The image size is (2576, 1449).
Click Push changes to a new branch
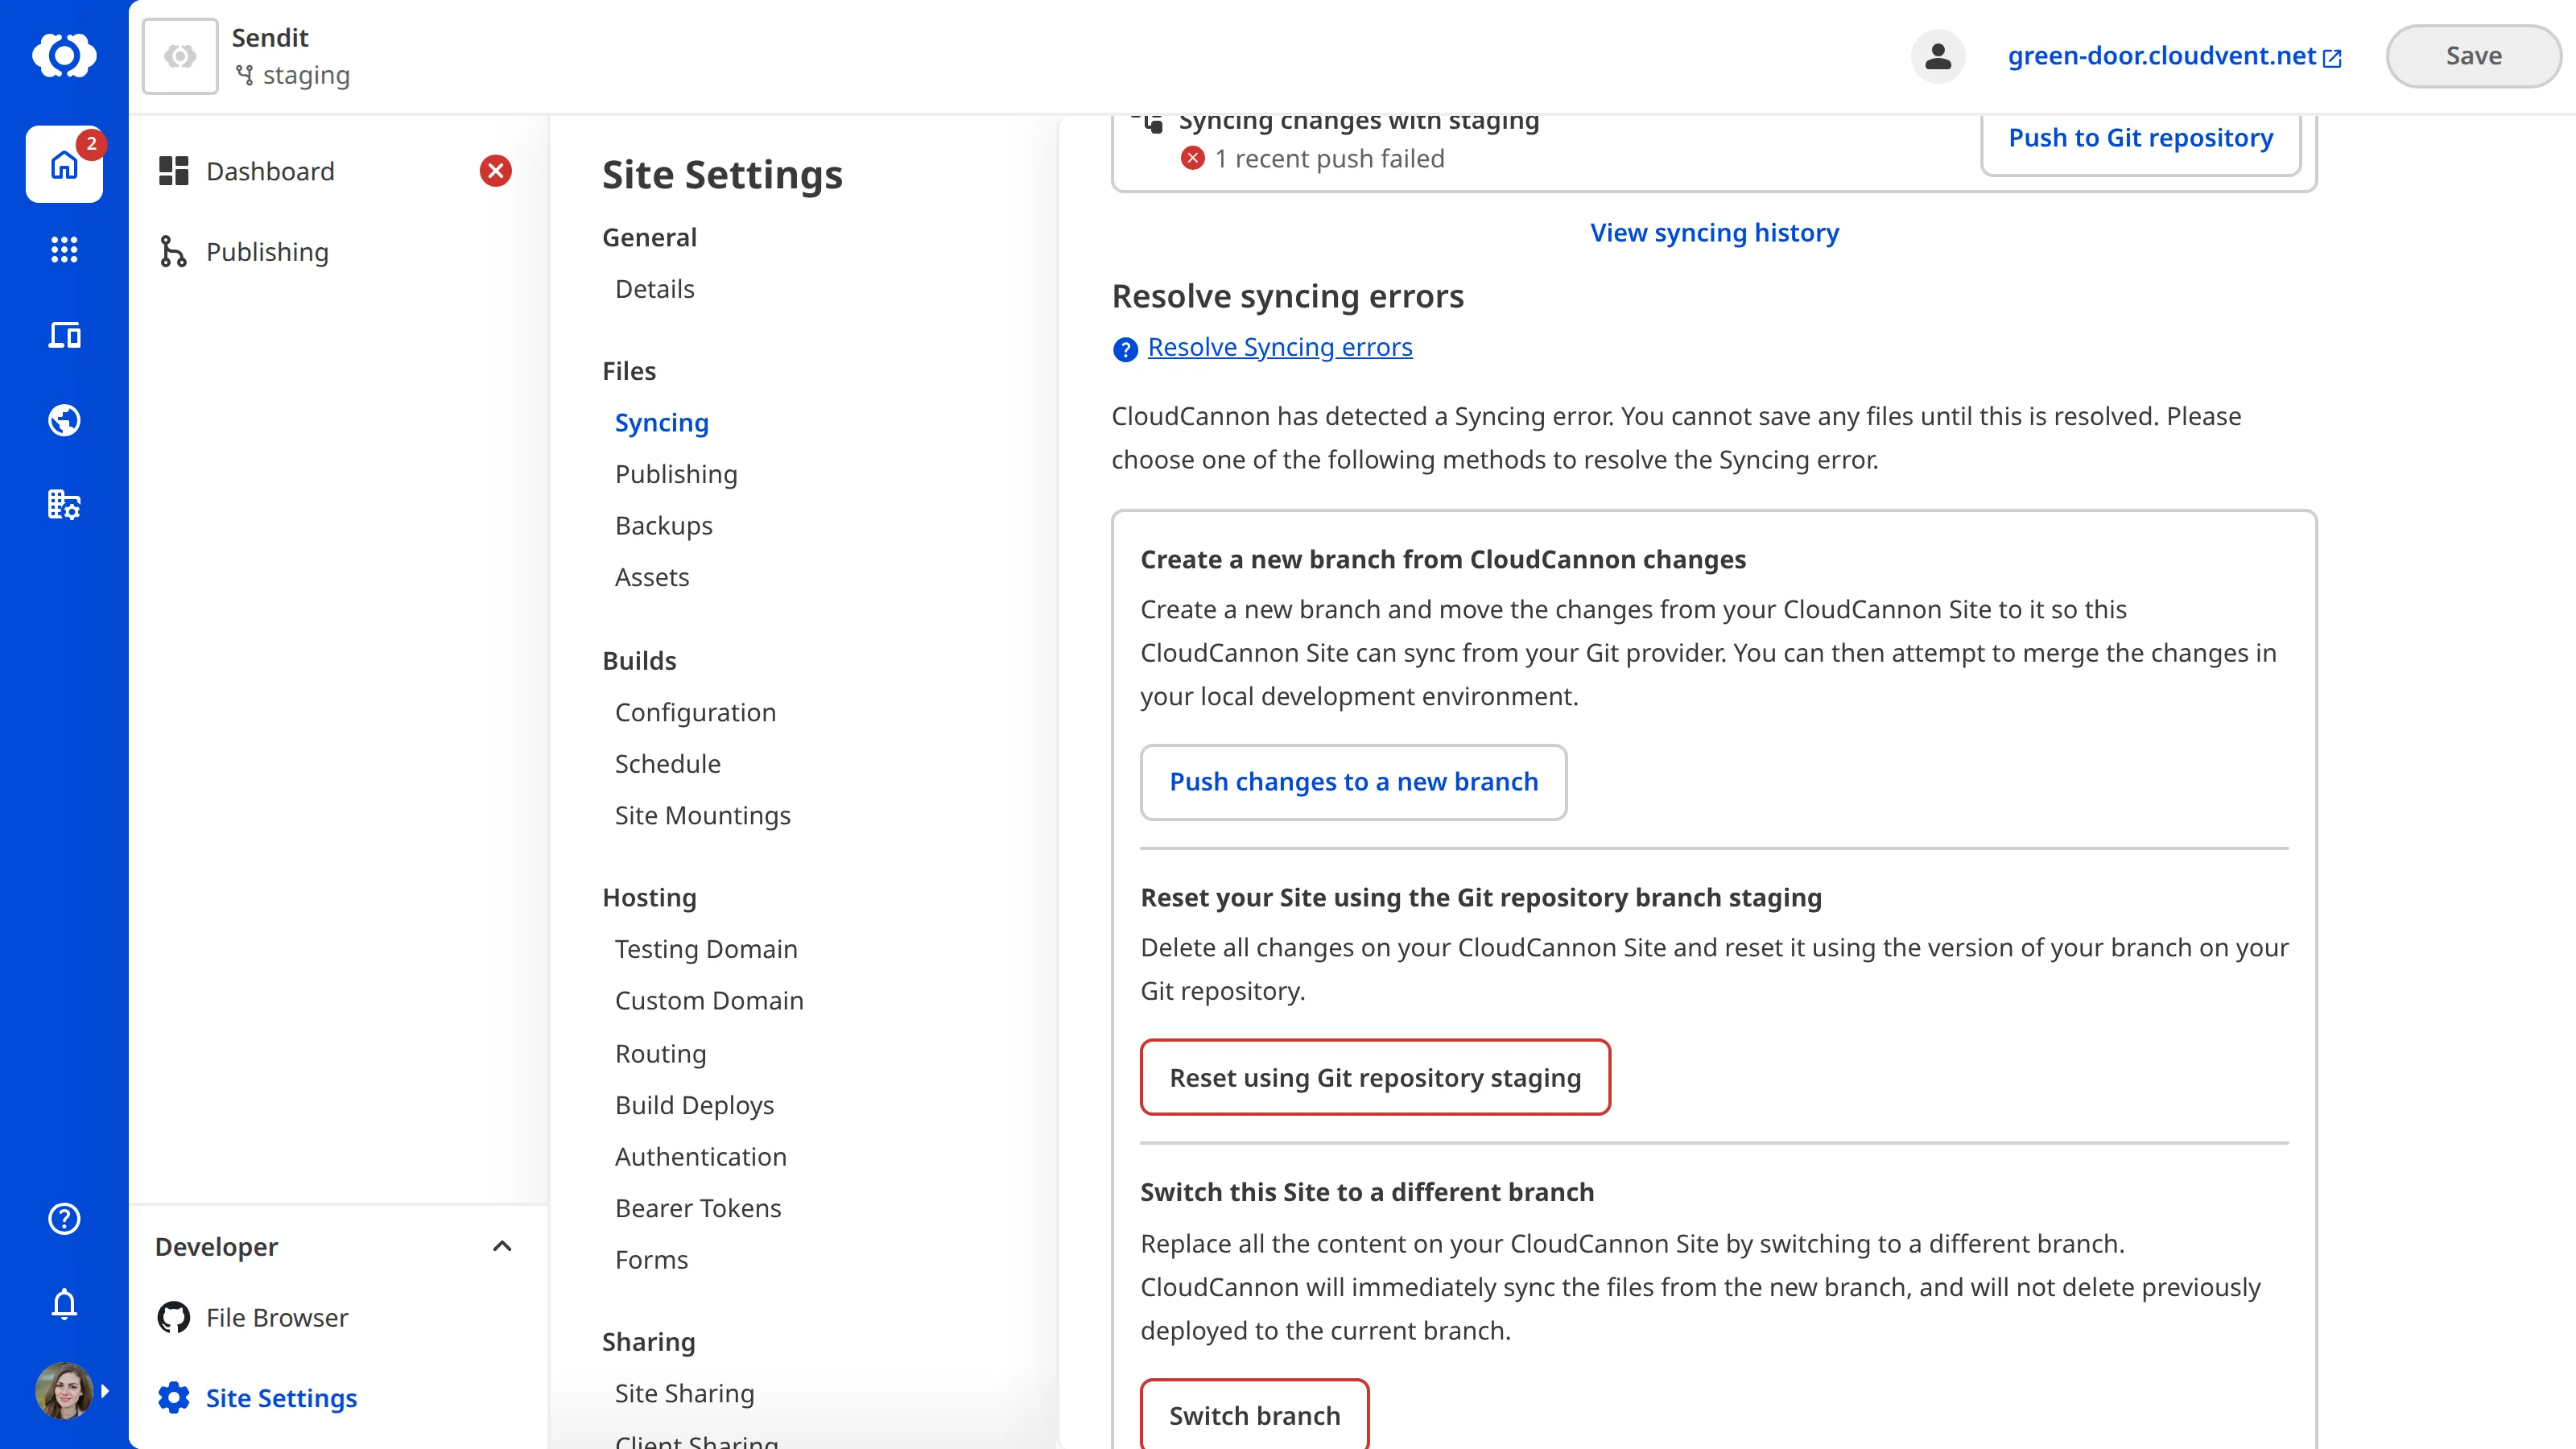[1353, 782]
